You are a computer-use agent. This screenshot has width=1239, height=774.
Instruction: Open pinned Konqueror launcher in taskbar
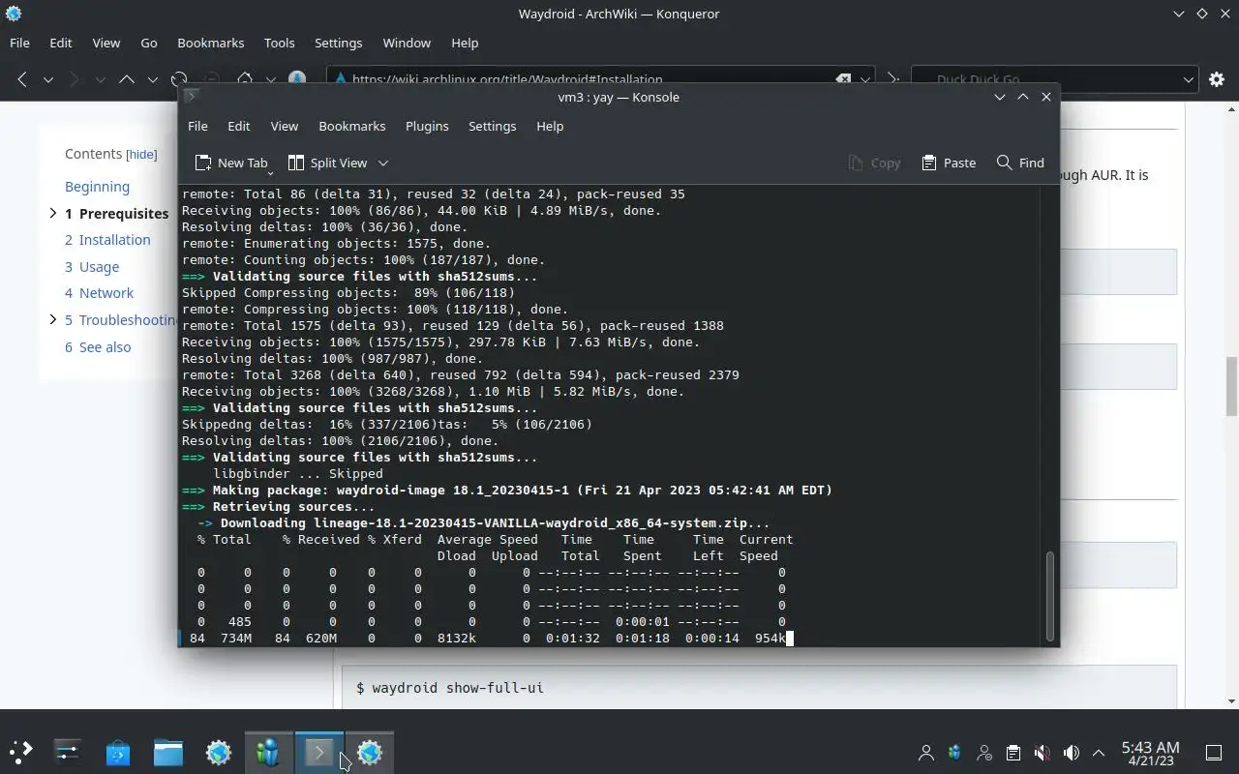[219, 752]
